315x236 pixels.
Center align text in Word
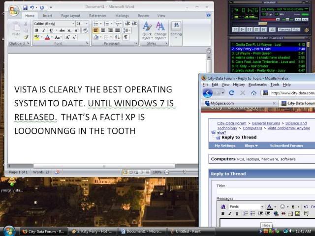click(103, 30)
